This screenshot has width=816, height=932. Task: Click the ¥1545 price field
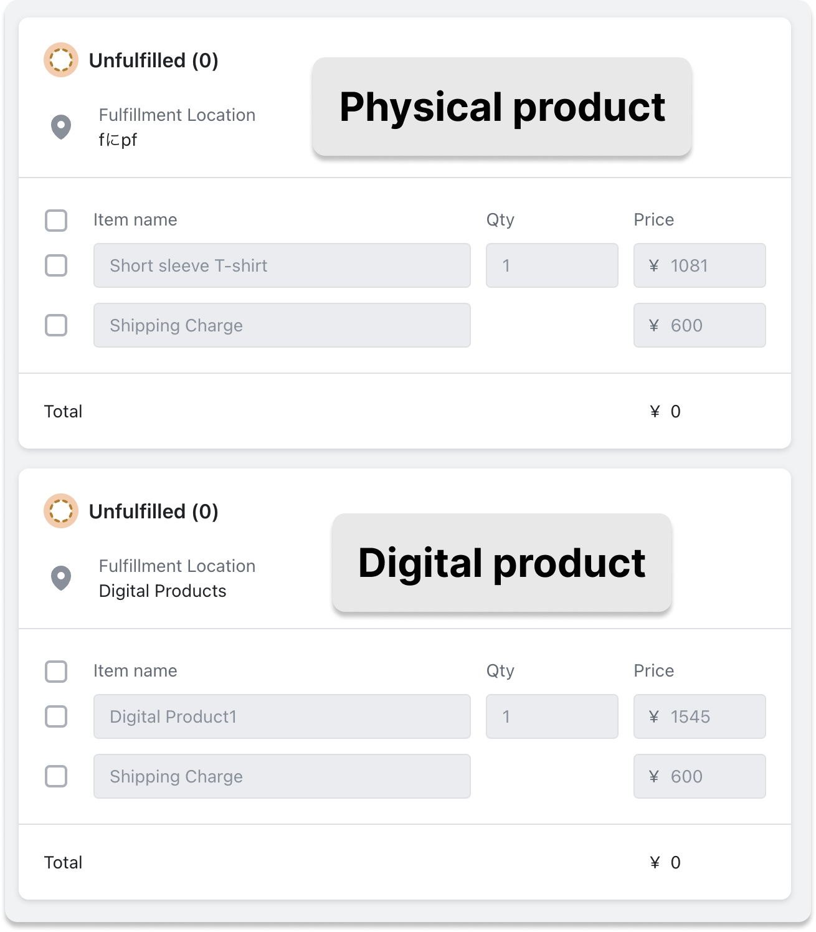click(700, 716)
